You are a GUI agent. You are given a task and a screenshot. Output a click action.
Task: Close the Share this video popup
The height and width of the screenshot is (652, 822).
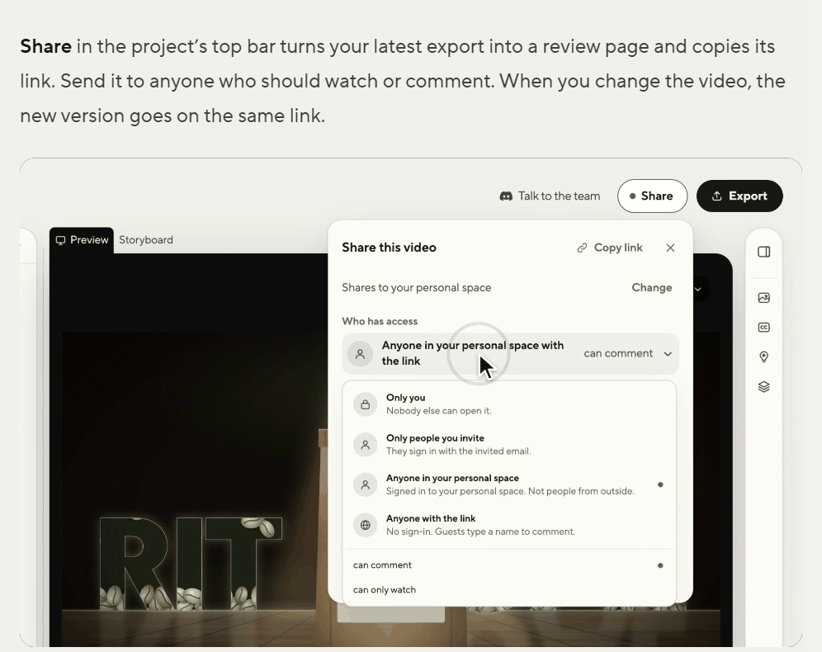(670, 248)
